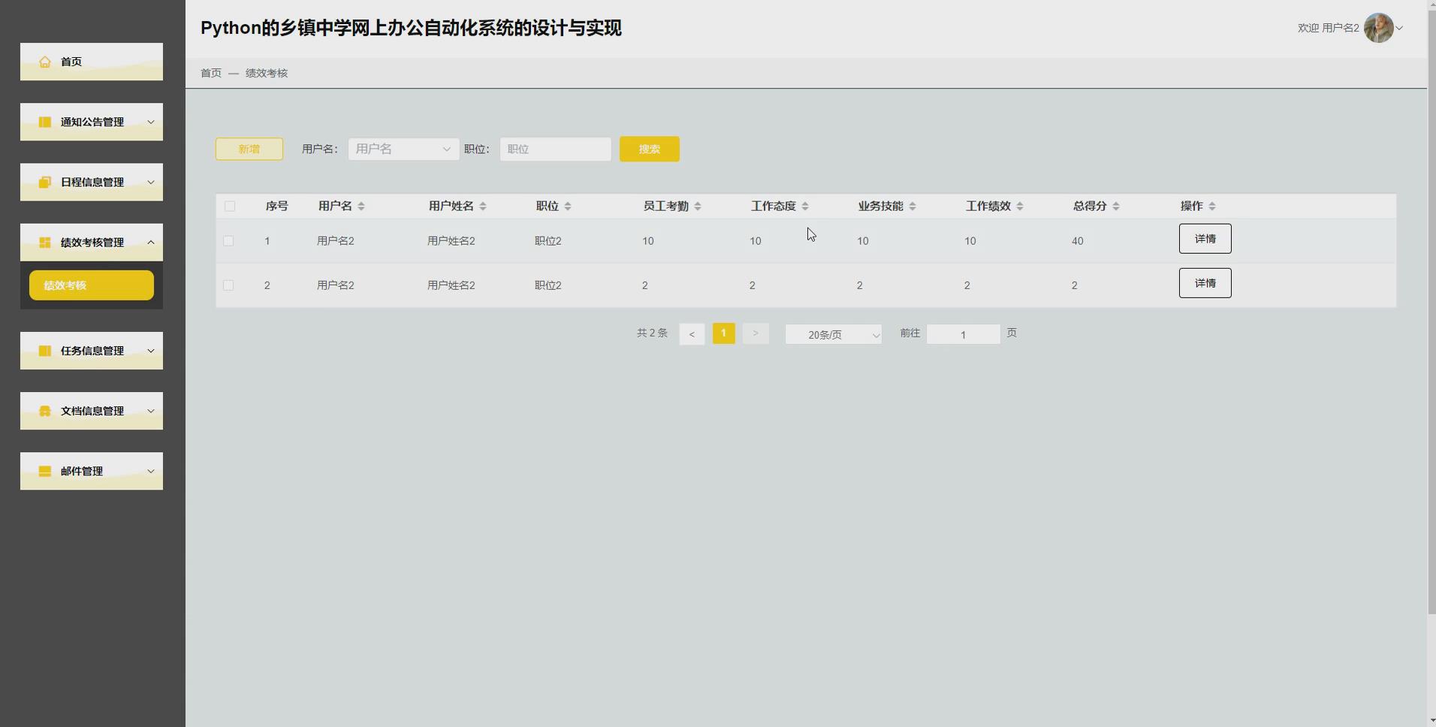Open 文档信息管理 via its document icon
1436x727 pixels.
click(x=44, y=411)
